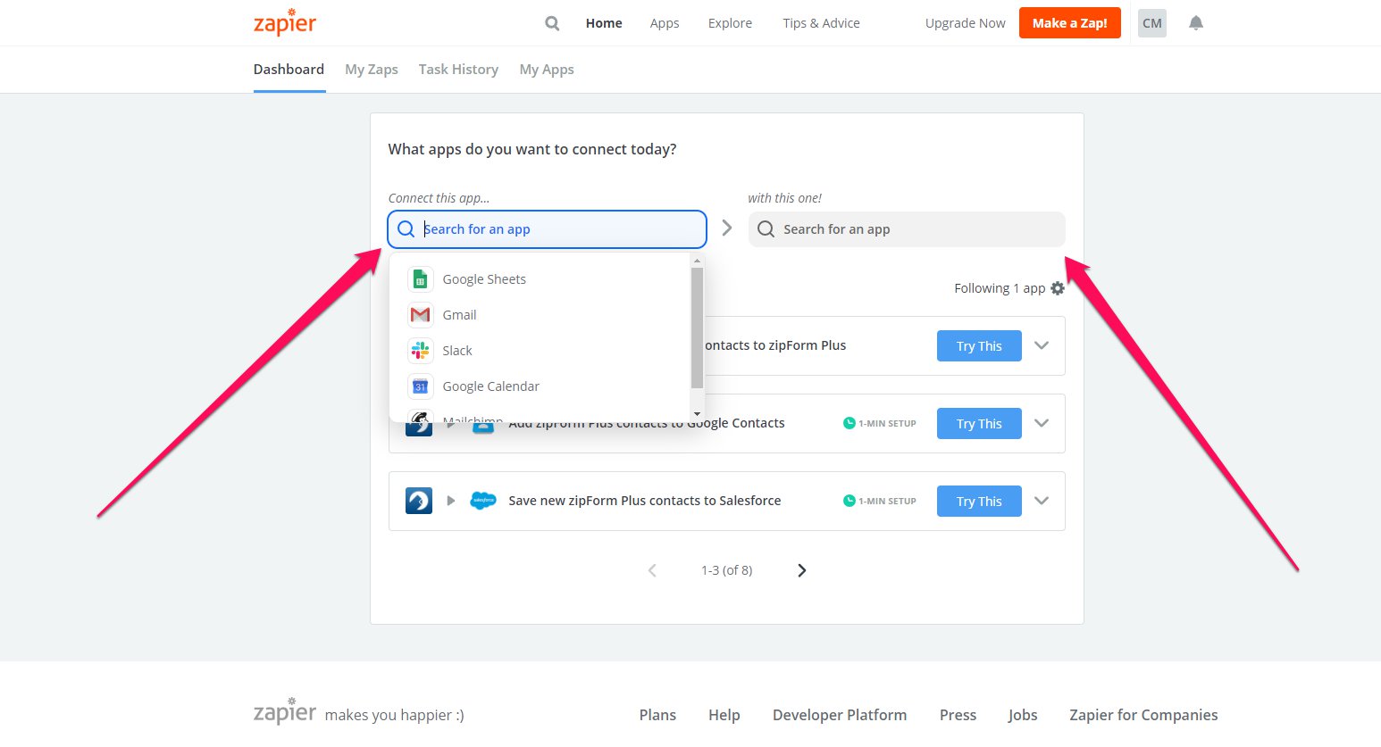Click the magnifier icon in right app search
This screenshot has height=747, width=1381.
pyautogui.click(x=766, y=229)
